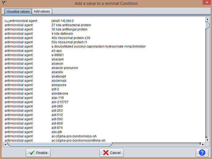The width and height of the screenshot is (212, 159).
Task: Click the horizontal scrollbar right arrow
Action: pyautogui.click(x=203, y=144)
